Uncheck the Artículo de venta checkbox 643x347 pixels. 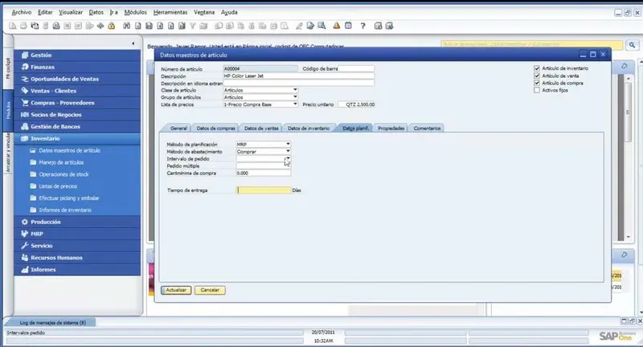coord(537,76)
